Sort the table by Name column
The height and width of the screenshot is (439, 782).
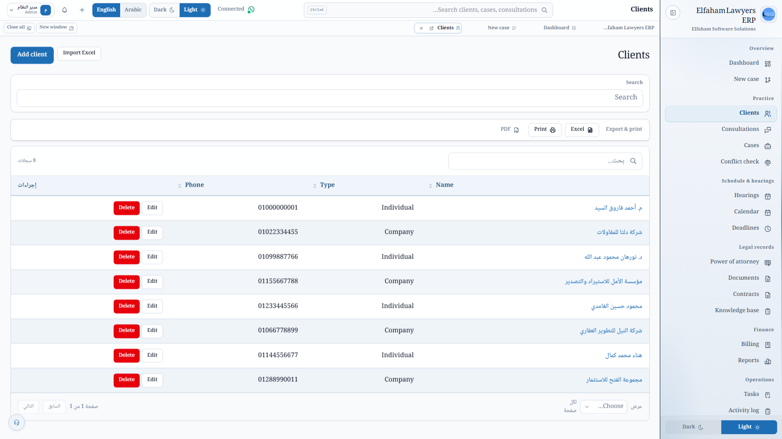point(441,185)
